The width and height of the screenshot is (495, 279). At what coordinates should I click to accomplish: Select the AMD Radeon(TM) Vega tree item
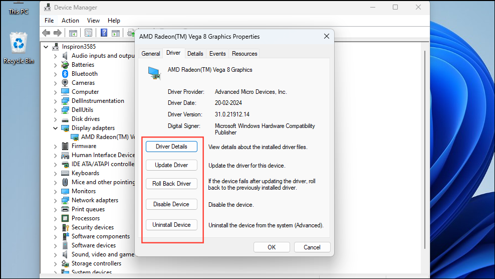tap(102, 137)
